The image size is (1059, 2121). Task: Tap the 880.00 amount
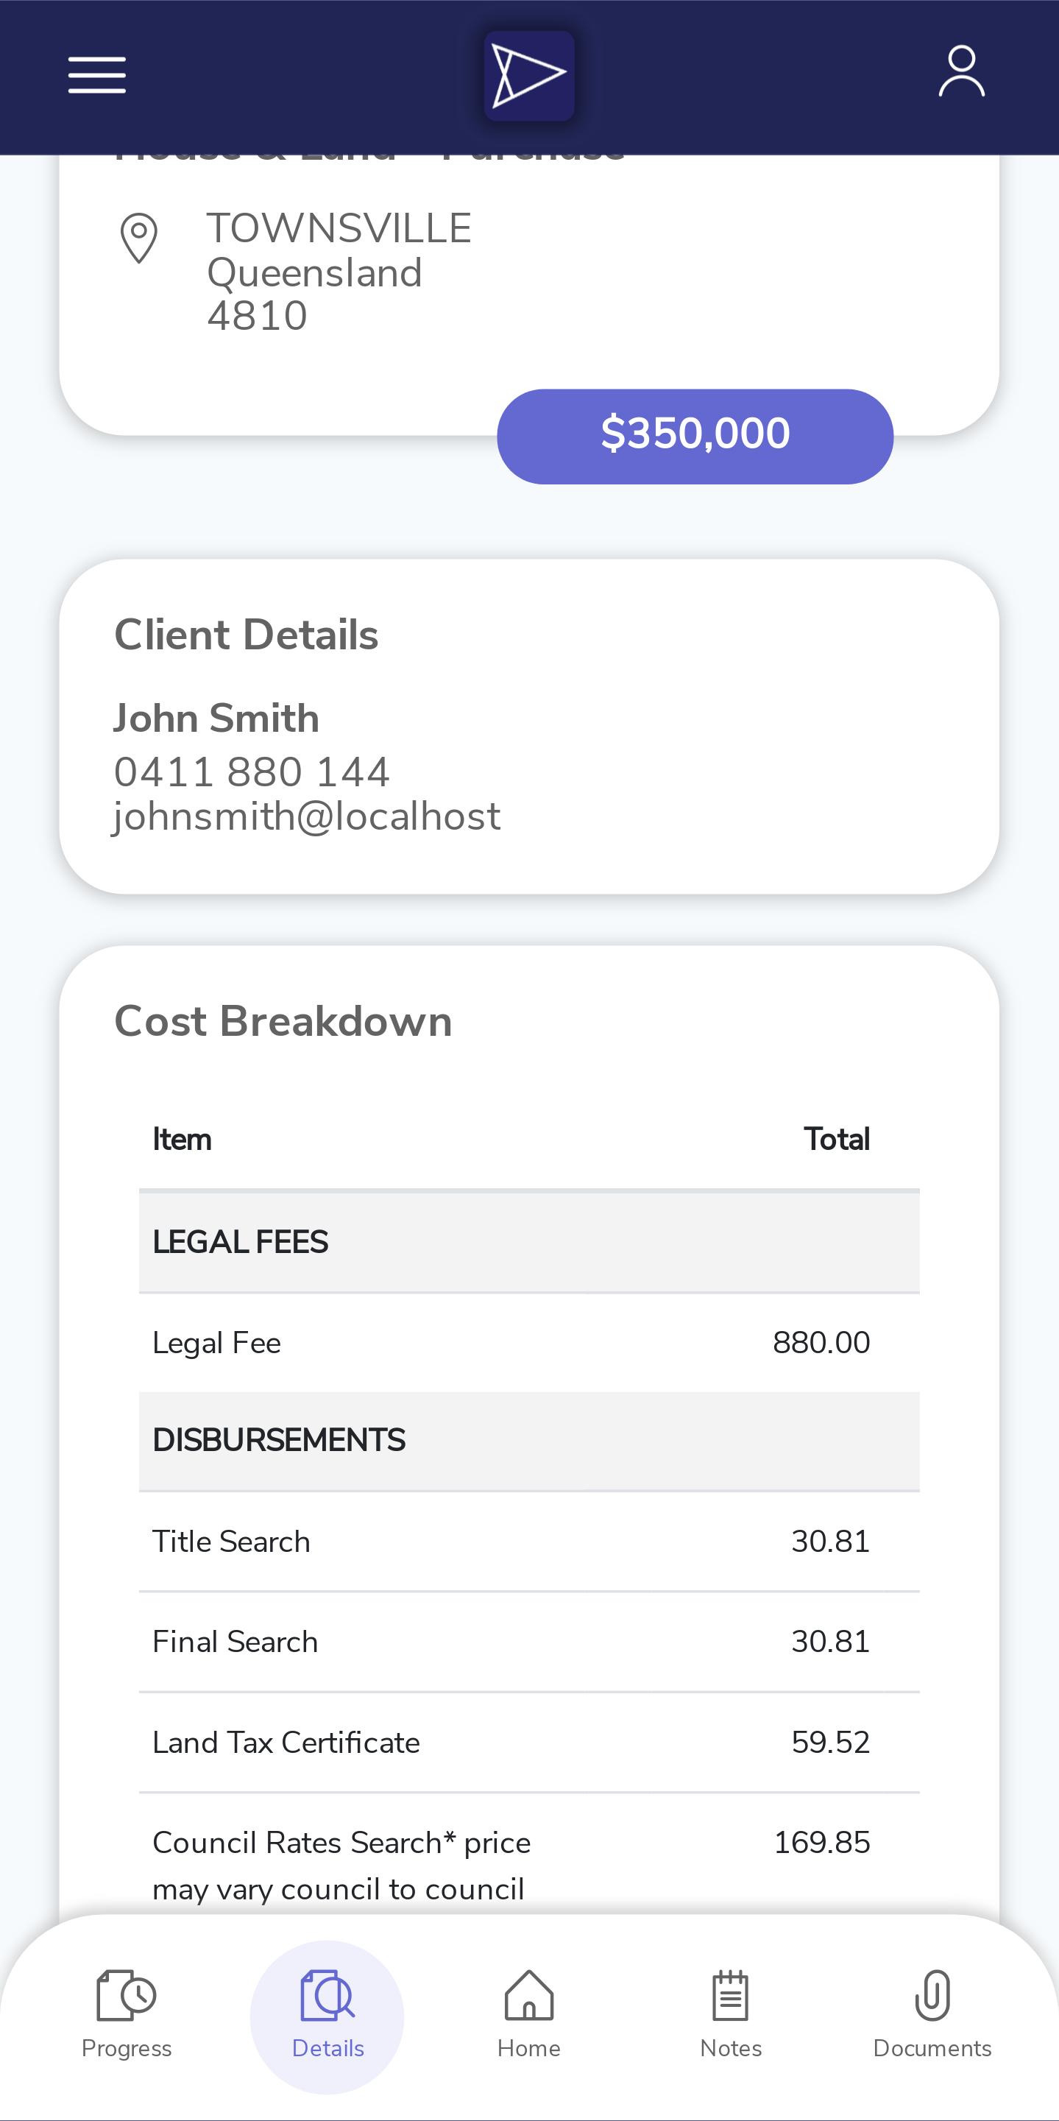point(821,1343)
